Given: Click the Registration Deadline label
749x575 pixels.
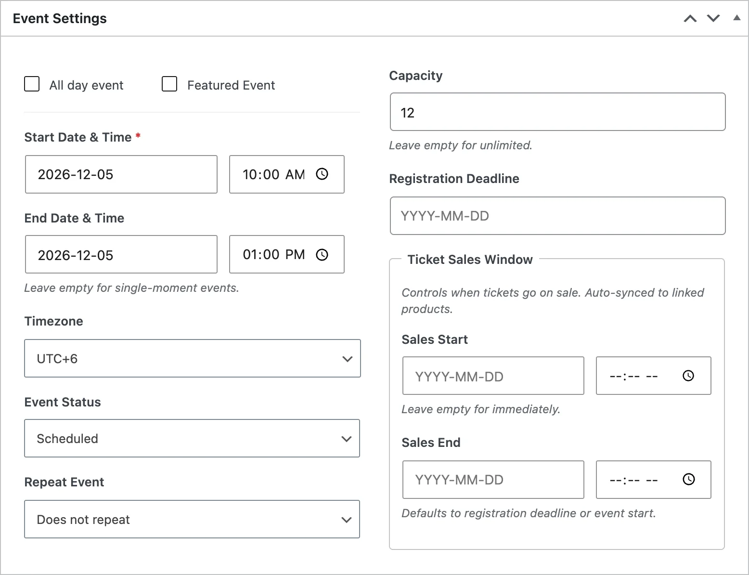Looking at the screenshot, I should pyautogui.click(x=454, y=179).
